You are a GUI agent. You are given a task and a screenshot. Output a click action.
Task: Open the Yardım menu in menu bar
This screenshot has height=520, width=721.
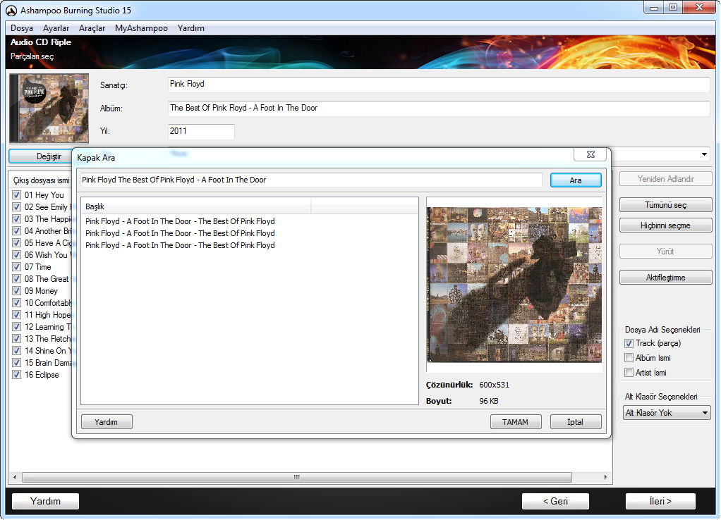(x=190, y=28)
